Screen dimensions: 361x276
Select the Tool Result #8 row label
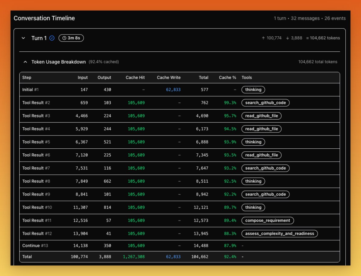click(x=37, y=181)
